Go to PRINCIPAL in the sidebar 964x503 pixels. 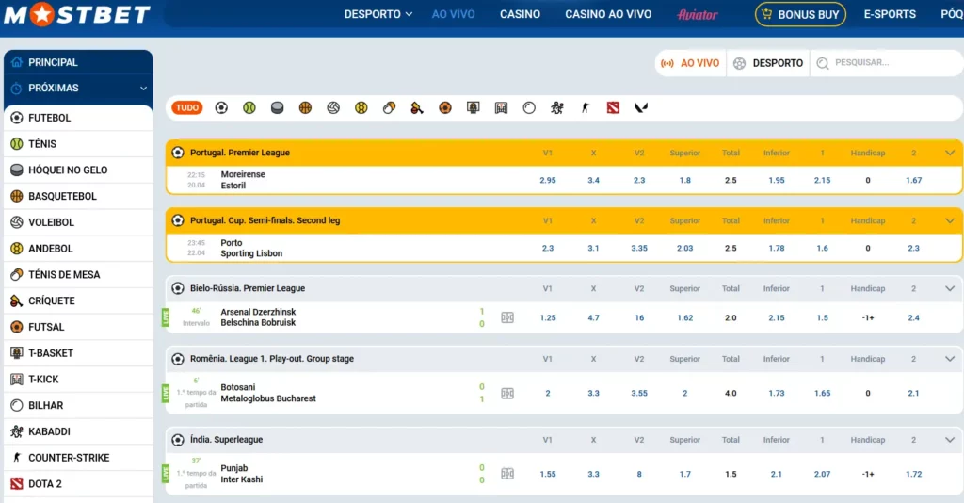pos(78,62)
